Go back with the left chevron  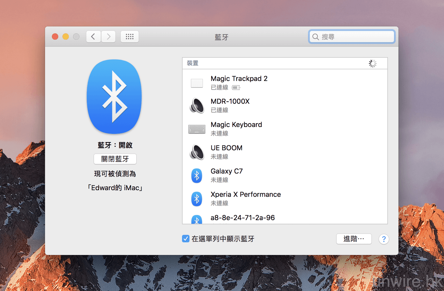pyautogui.click(x=93, y=36)
